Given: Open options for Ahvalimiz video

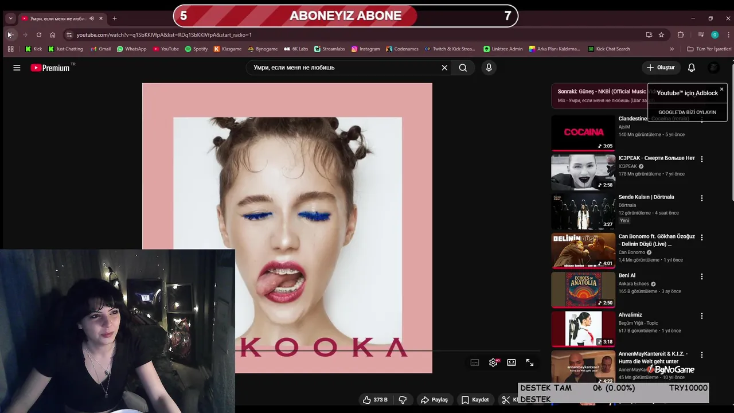Looking at the screenshot, I should (701, 316).
